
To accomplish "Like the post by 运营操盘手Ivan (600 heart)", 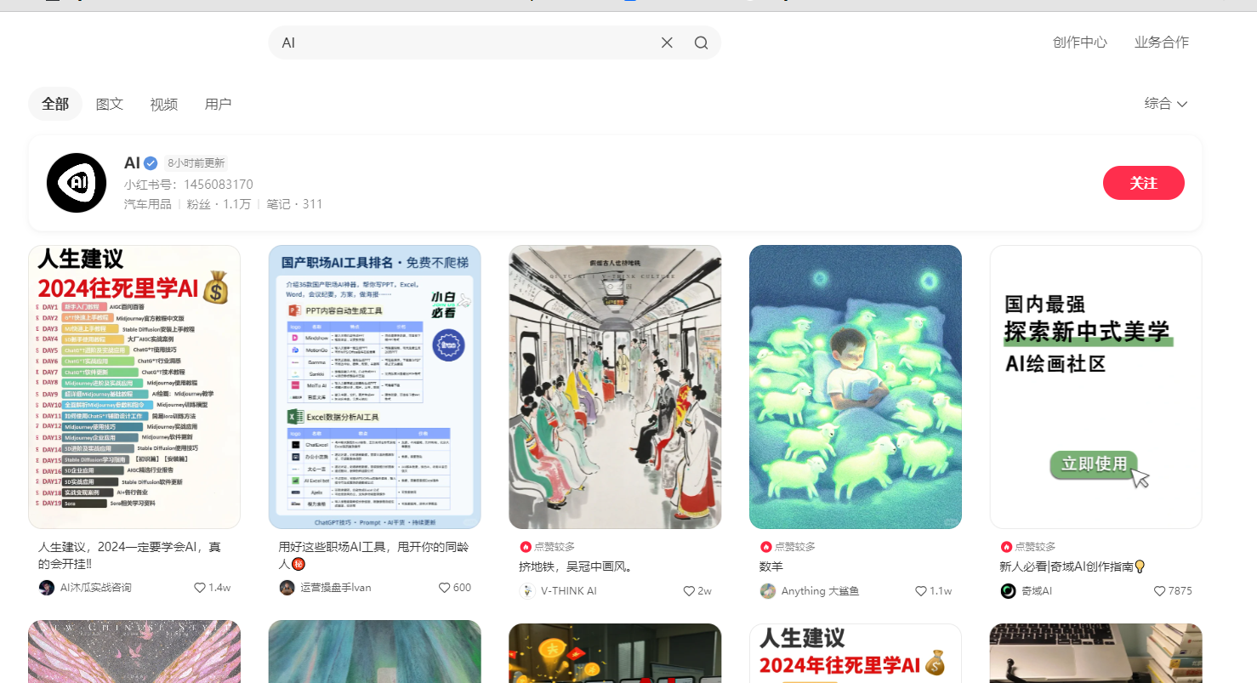I will point(444,588).
